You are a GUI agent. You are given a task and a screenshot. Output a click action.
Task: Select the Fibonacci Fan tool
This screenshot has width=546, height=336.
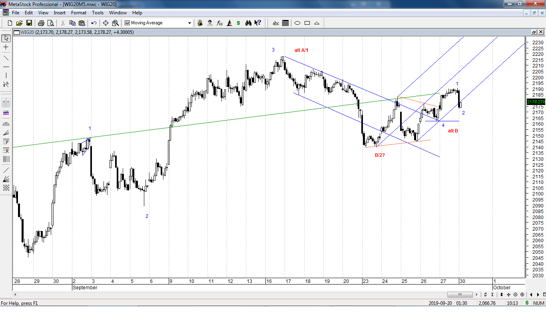(x=6, y=133)
